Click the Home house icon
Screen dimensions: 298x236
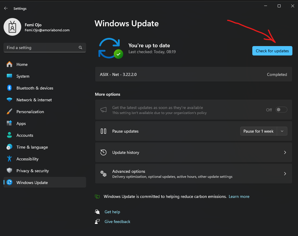tap(9, 64)
